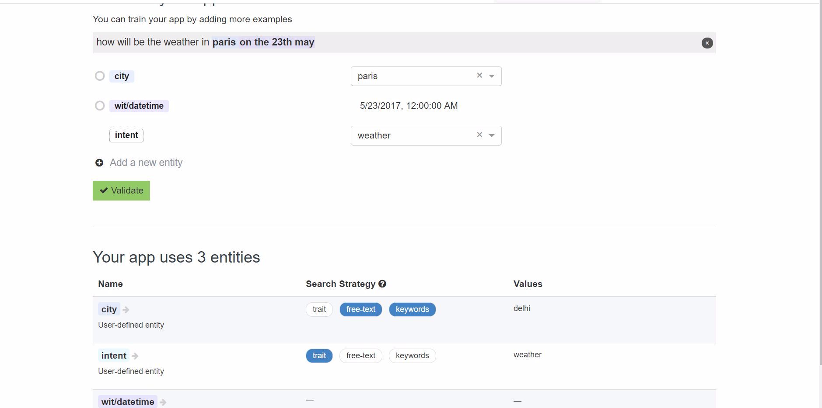Select the city entity radio button
Viewport: 822px width, 408px height.
click(100, 76)
